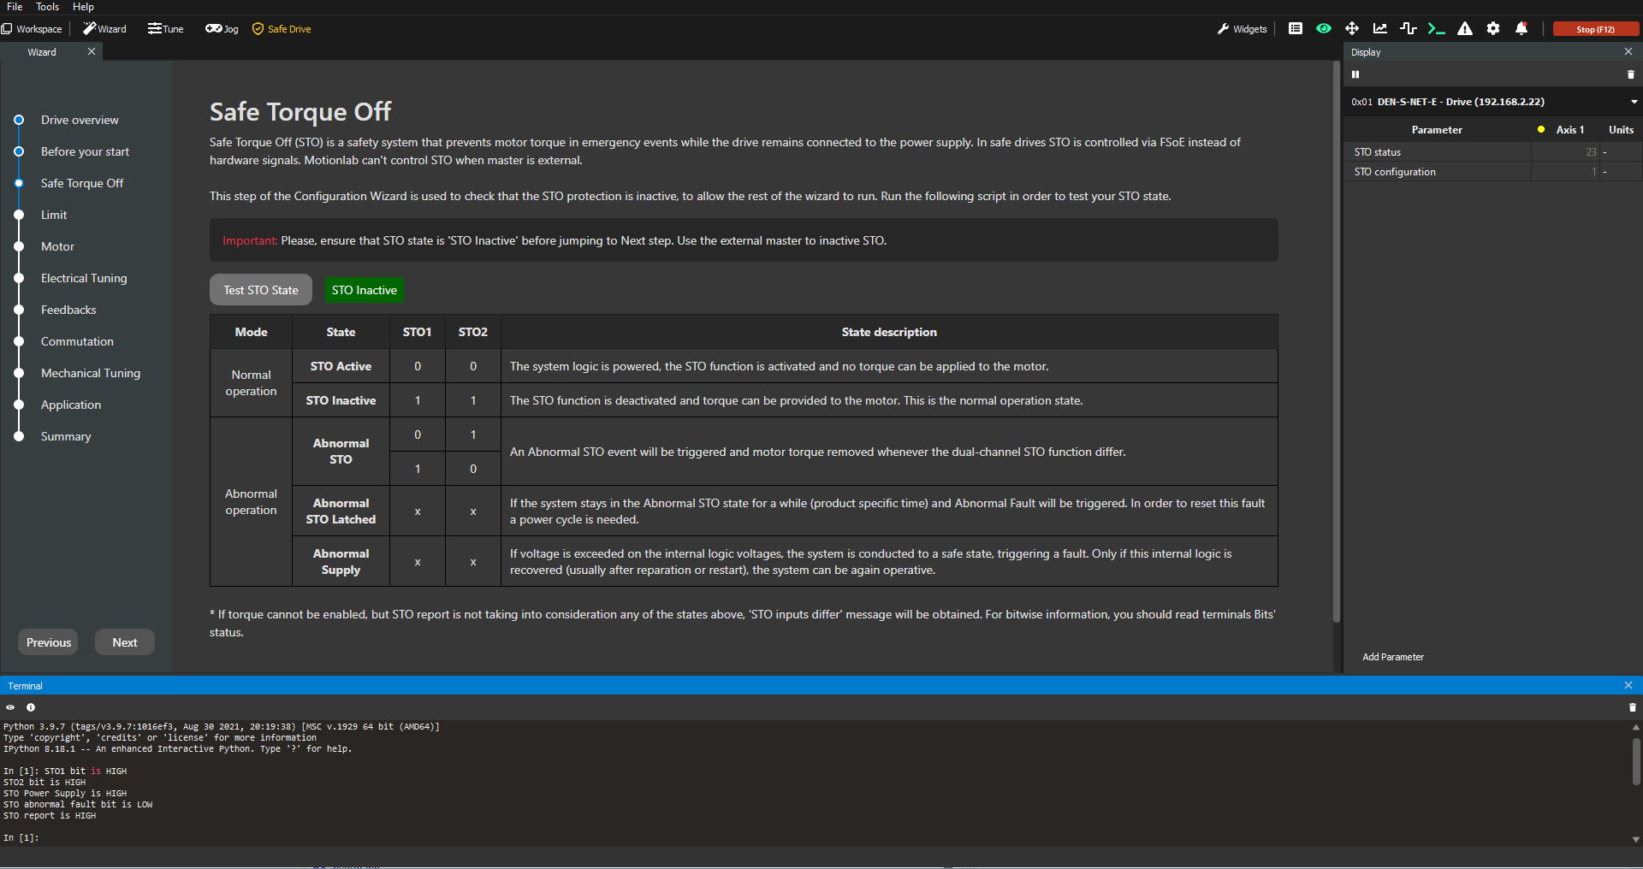Open the Workspace menu in toolbar
Screen dimensions: 1643x869
pyautogui.click(x=32, y=29)
